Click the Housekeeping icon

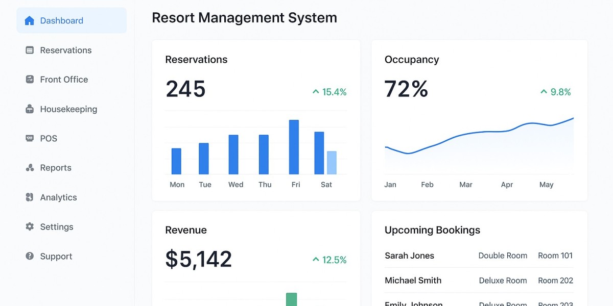[30, 109]
